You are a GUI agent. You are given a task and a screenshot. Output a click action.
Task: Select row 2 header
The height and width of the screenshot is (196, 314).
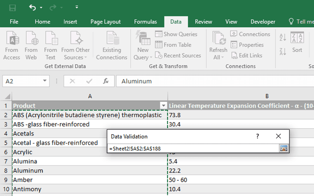pos(6,115)
